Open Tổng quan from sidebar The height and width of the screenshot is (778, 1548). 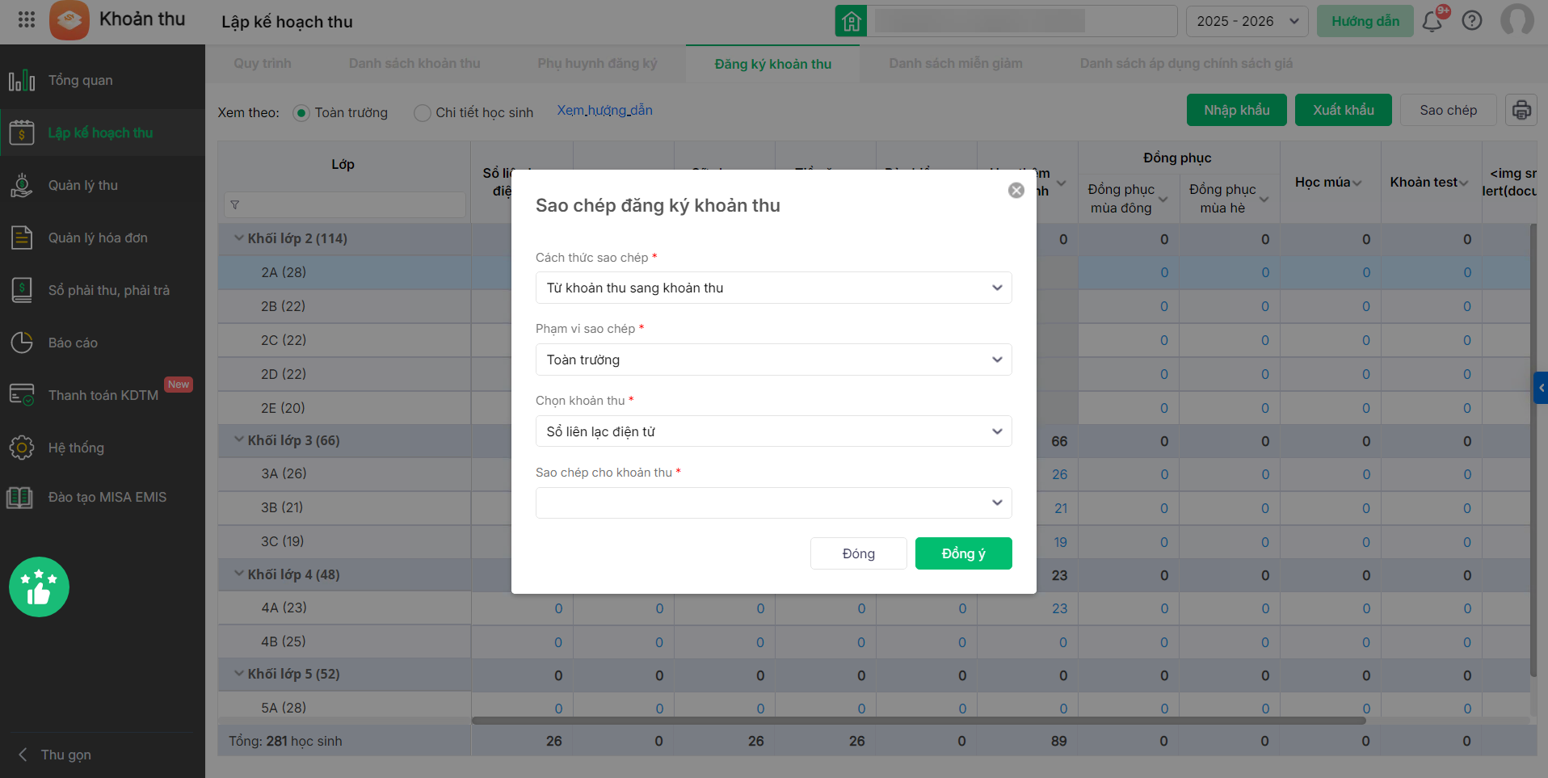(80, 80)
